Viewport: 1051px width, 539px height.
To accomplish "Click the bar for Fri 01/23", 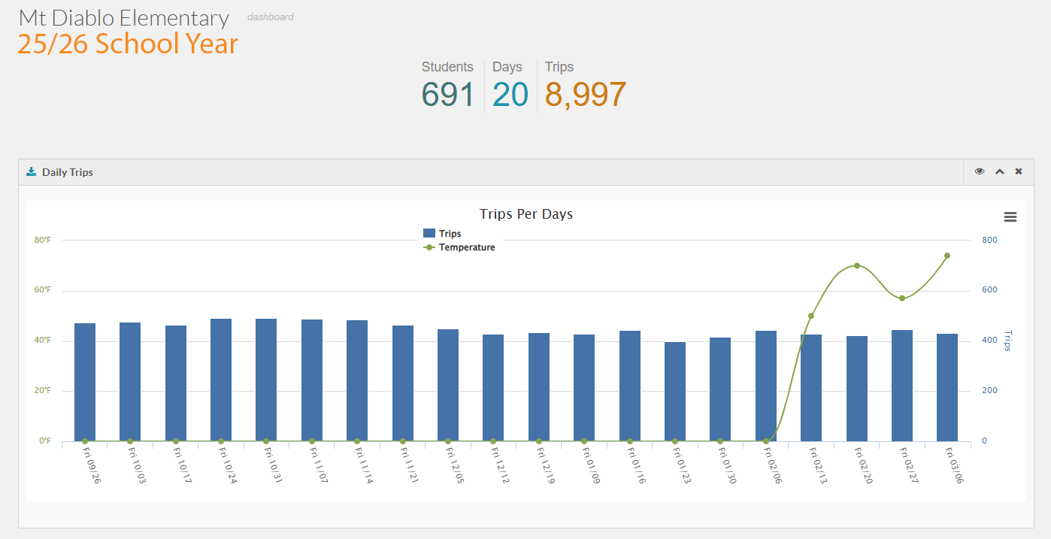I will pyautogui.click(x=675, y=391).
